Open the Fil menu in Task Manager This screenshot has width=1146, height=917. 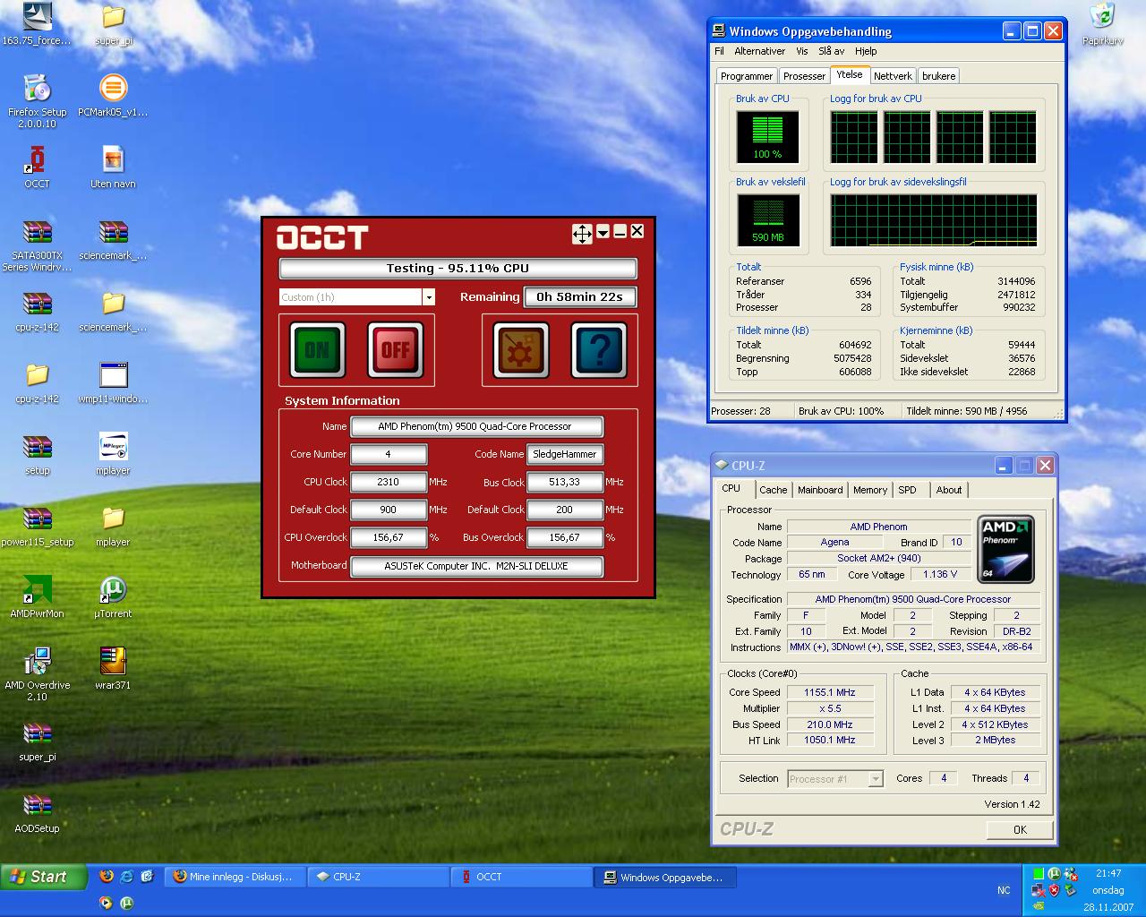[x=719, y=51]
